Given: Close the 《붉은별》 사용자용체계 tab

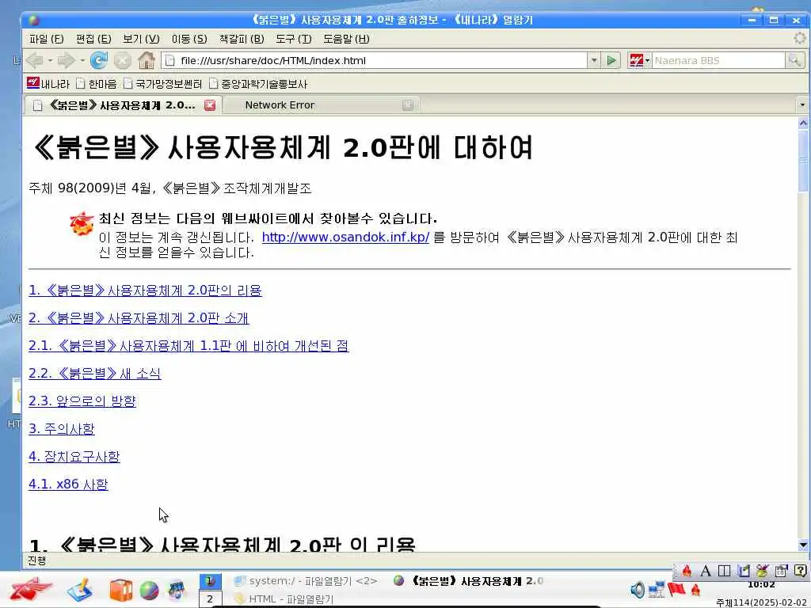Looking at the screenshot, I should pos(210,105).
